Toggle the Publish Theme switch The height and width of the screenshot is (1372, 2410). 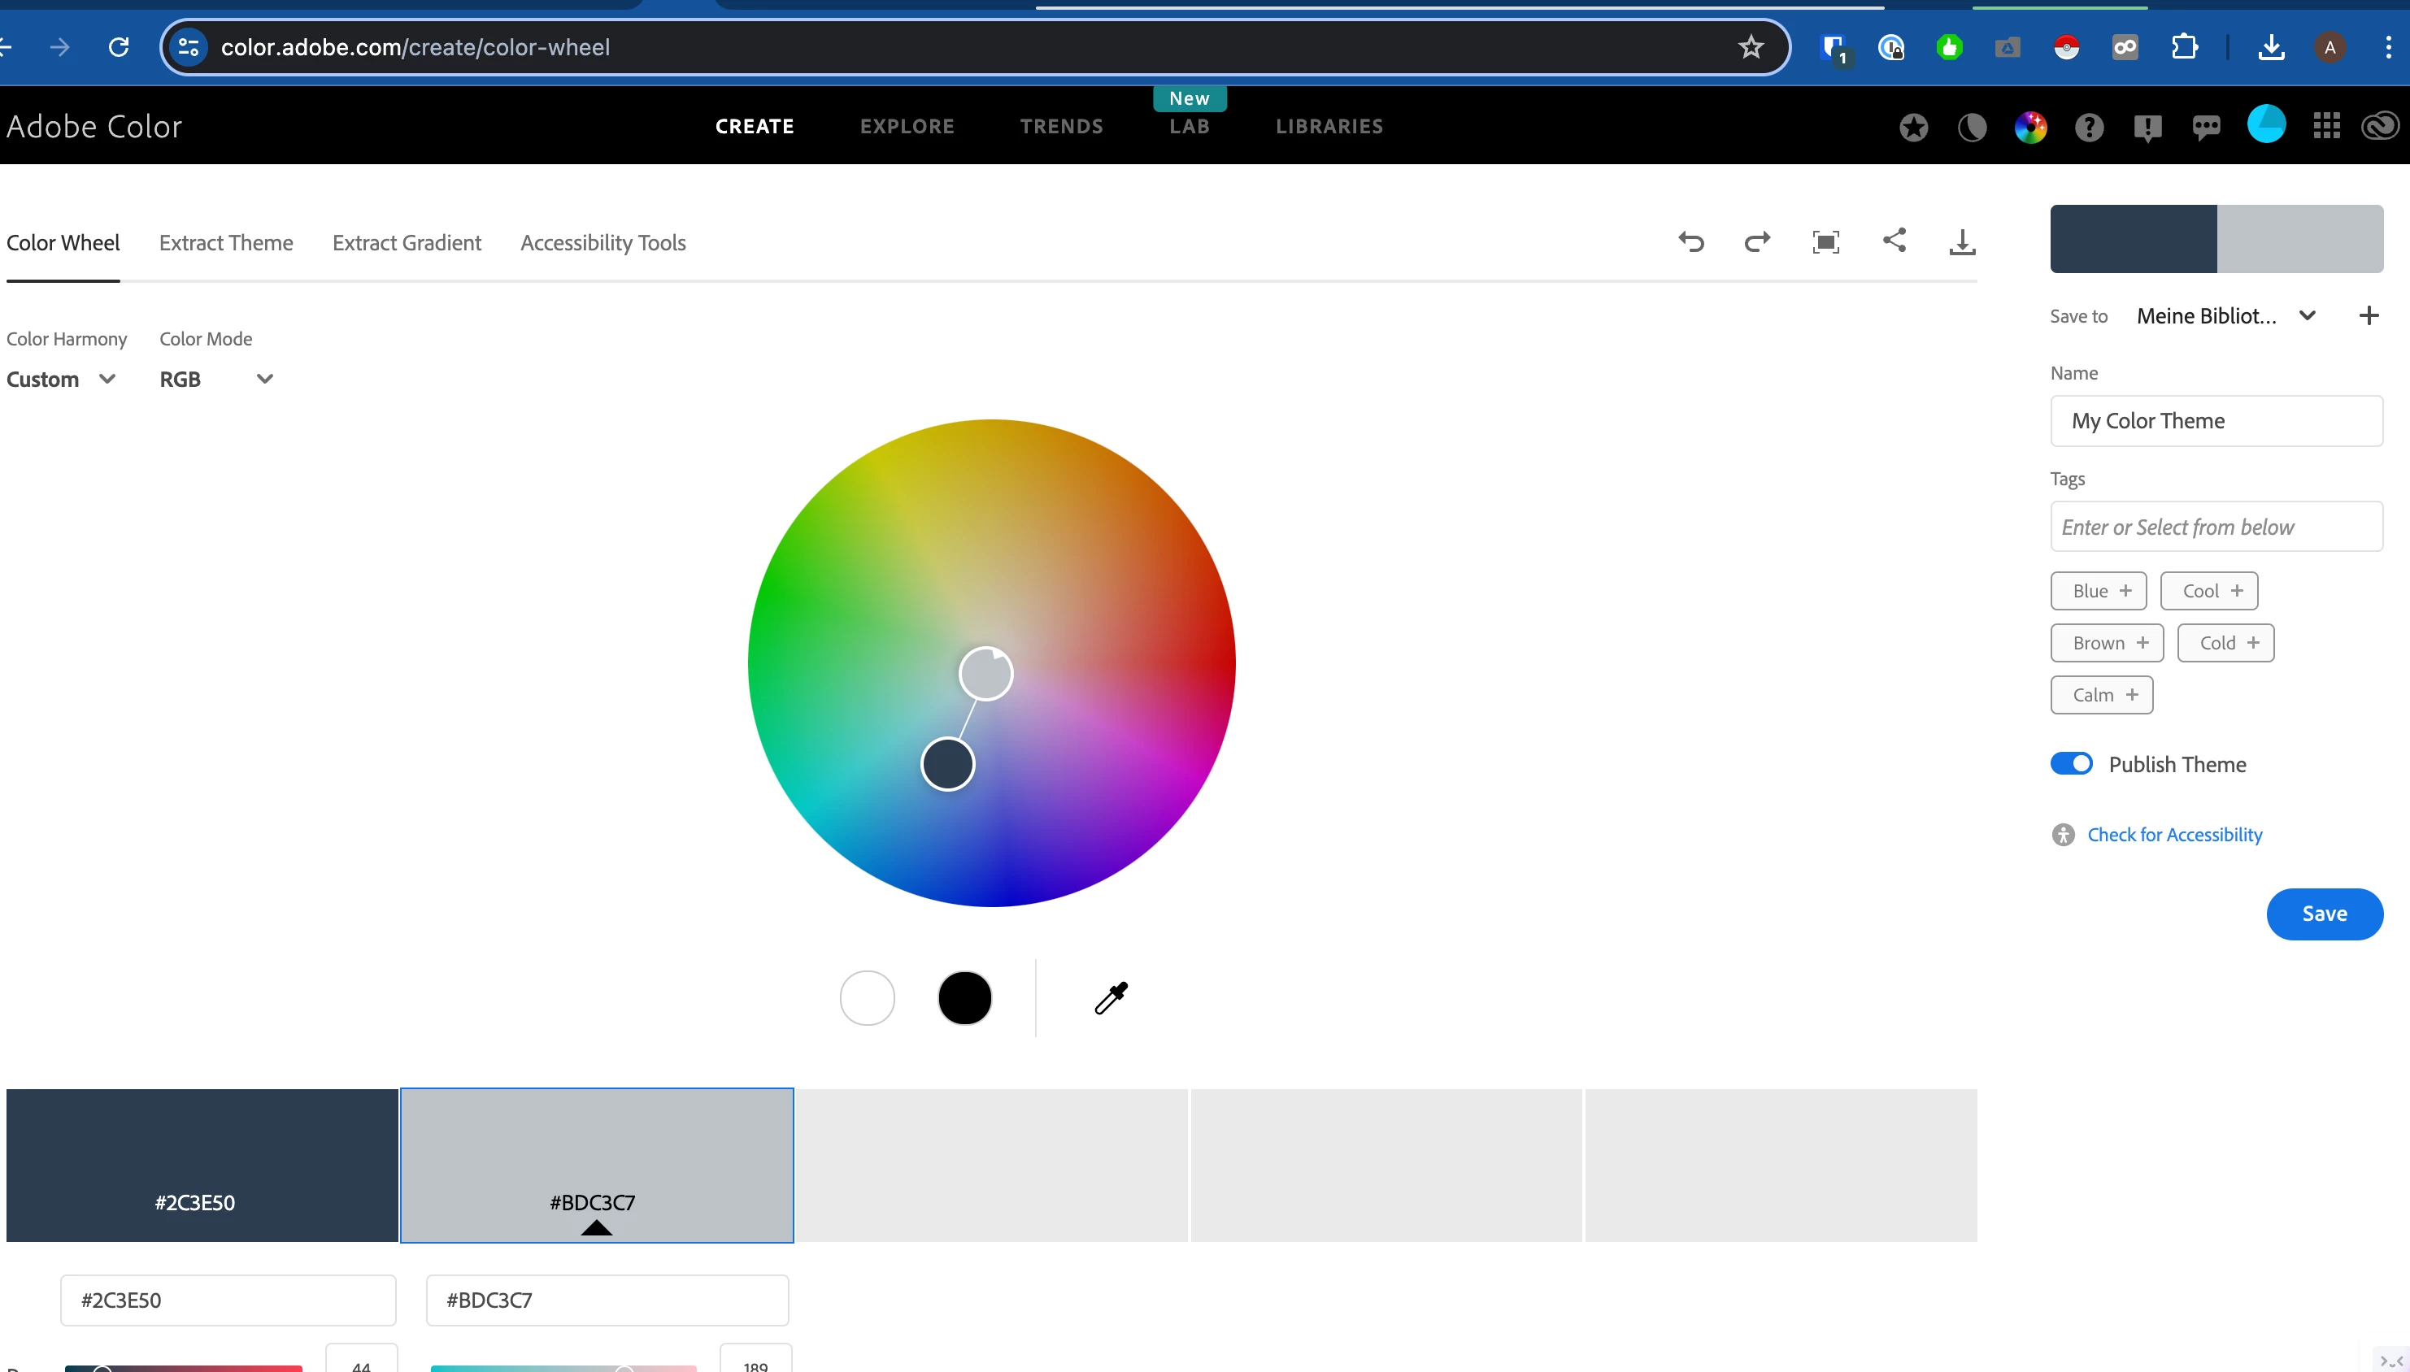coord(2071,764)
